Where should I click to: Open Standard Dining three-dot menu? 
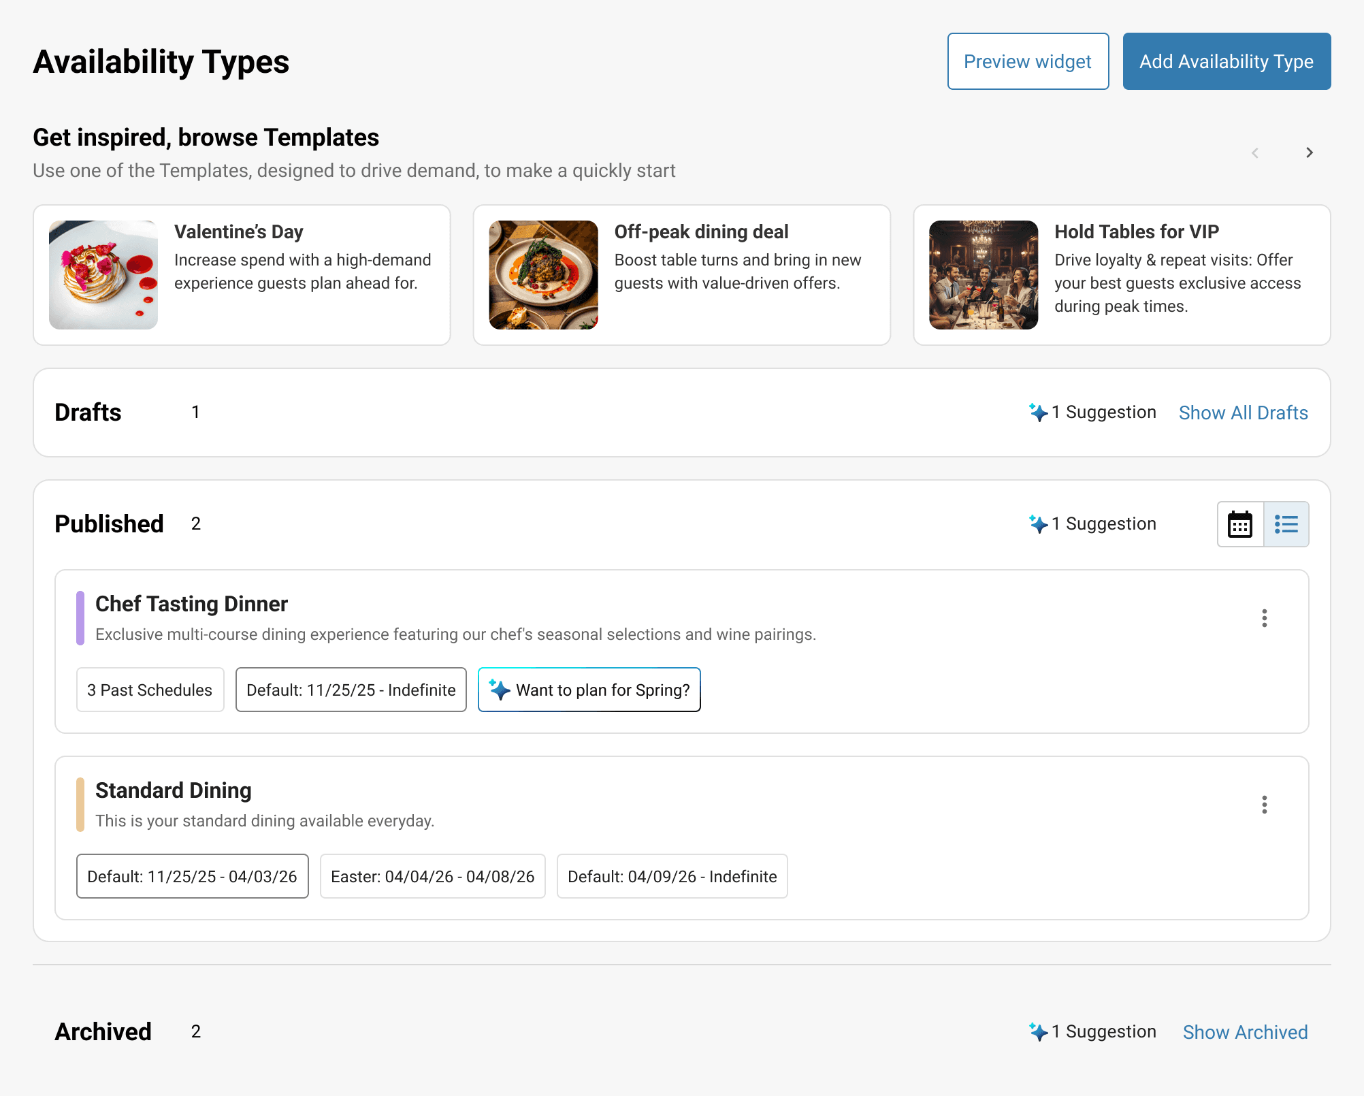(x=1264, y=805)
